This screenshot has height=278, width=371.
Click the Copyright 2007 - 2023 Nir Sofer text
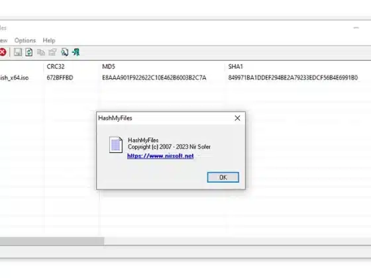(169, 147)
